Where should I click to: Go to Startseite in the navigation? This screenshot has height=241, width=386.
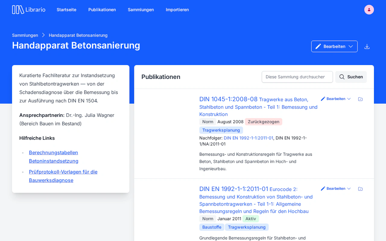click(x=66, y=10)
